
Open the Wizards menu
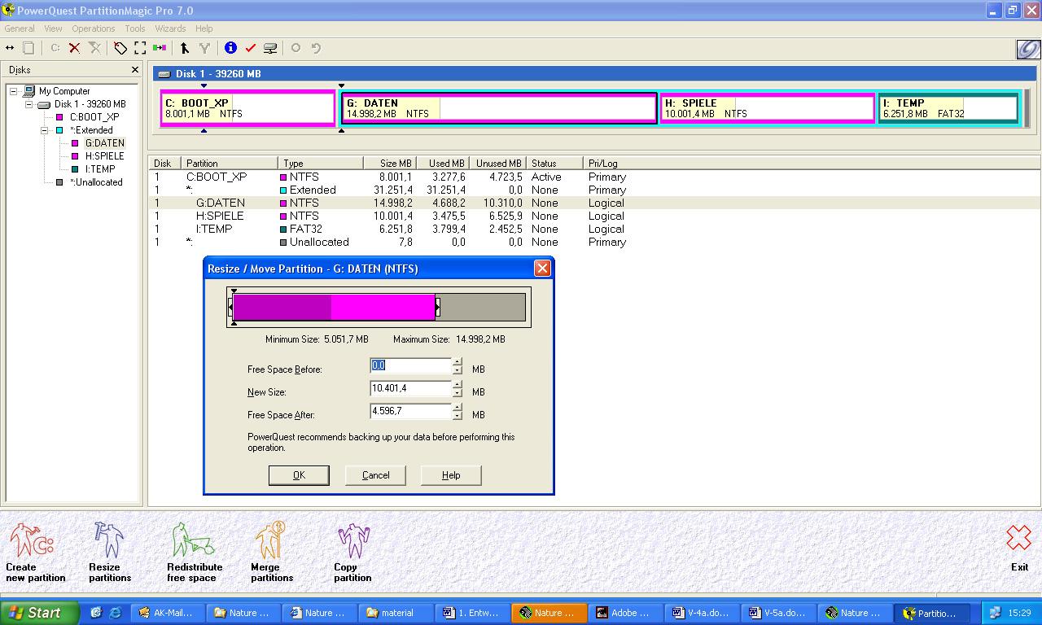(170, 28)
